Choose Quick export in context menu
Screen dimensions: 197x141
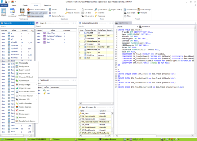point(27,81)
